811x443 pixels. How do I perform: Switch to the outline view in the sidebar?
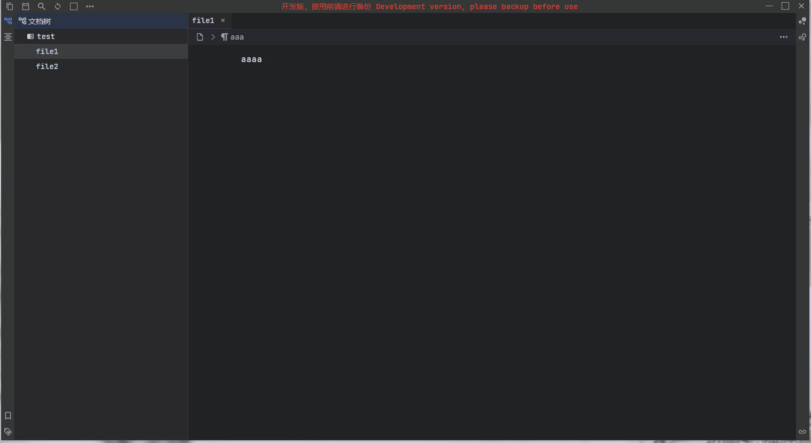(8, 36)
